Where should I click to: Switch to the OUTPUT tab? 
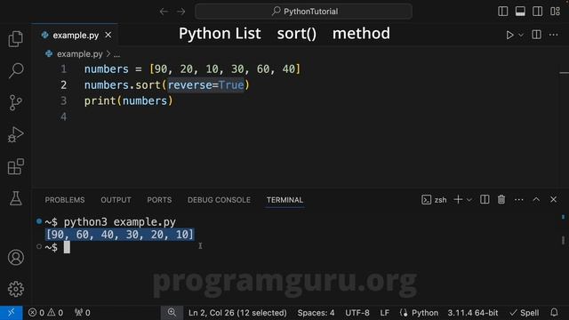[x=116, y=200]
